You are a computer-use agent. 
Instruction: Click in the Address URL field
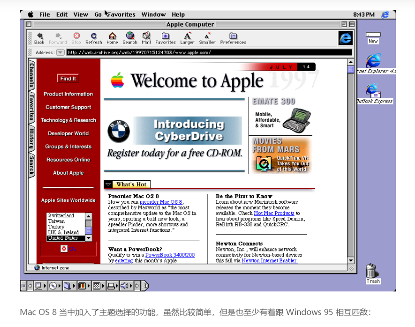click(210, 53)
